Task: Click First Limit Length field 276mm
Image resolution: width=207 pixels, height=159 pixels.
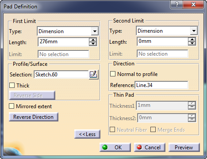Action: (x=64, y=42)
